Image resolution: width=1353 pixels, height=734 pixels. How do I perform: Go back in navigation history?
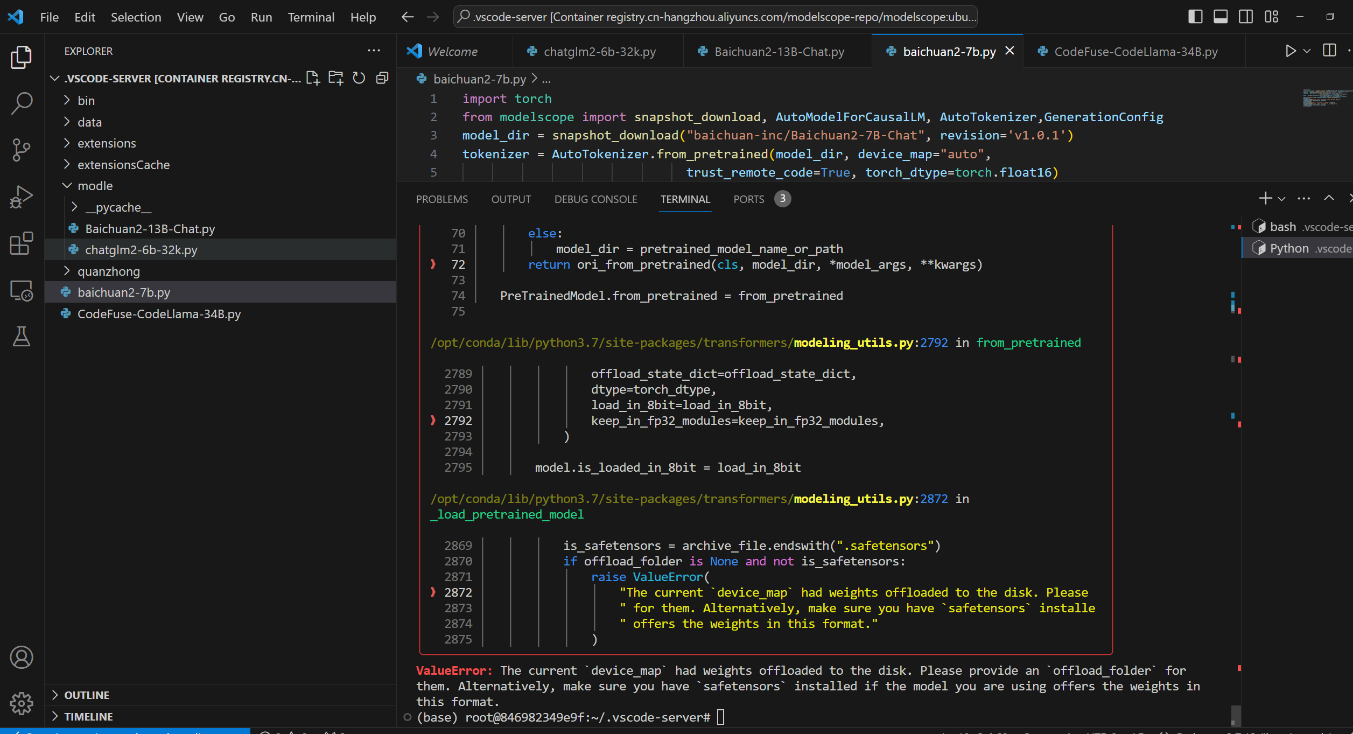tap(408, 17)
